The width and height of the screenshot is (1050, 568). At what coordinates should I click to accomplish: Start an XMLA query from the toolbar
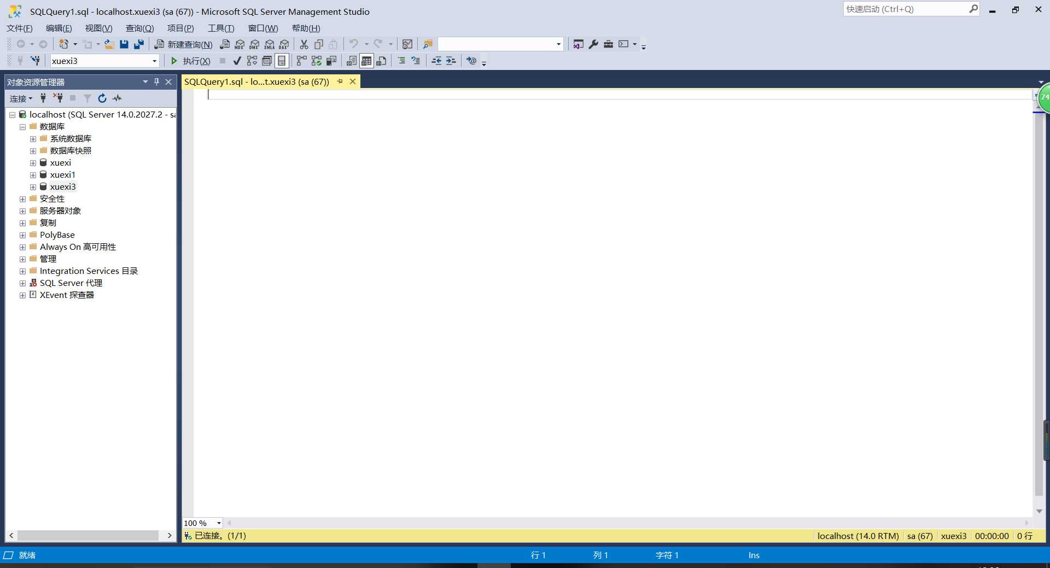pos(269,44)
